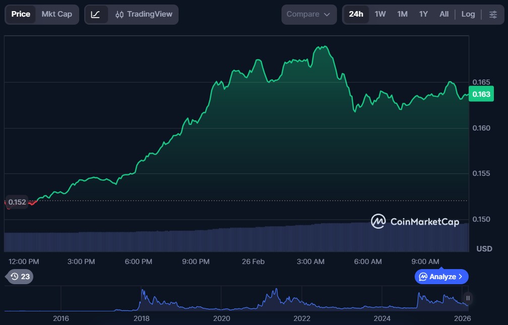Select the 24h time range
Image resolution: width=508 pixels, height=325 pixels.
pos(356,15)
